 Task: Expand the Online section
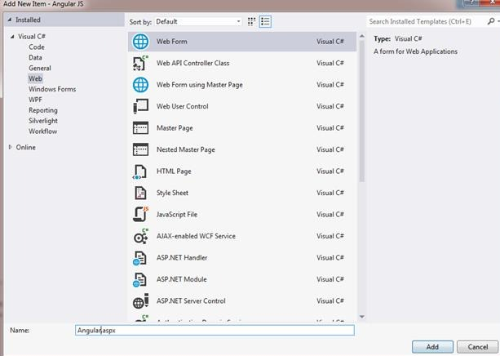click(11, 147)
